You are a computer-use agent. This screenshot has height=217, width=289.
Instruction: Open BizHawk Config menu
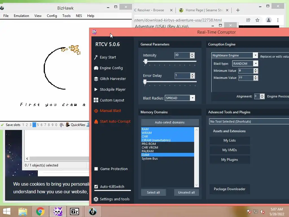click(x=52, y=16)
